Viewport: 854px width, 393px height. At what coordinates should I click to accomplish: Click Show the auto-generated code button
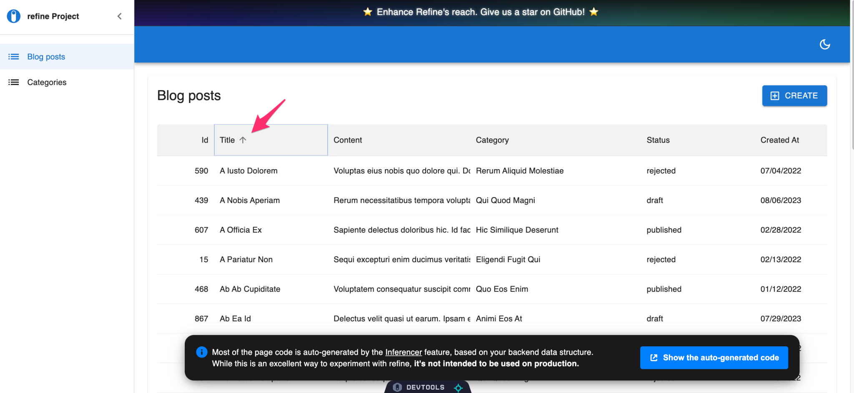tap(713, 358)
